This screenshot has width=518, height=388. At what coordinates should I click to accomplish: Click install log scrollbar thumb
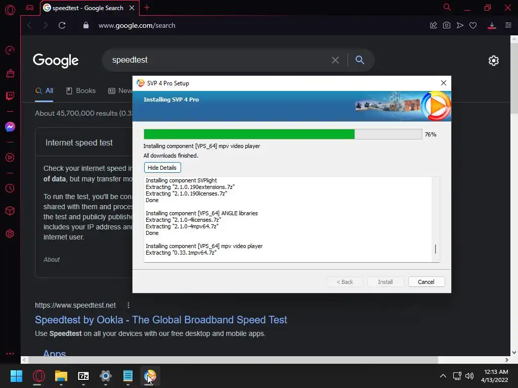[x=436, y=249]
